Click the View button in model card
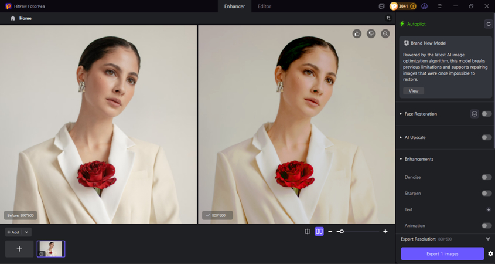Image resolution: width=495 pixels, height=264 pixels. coord(414,91)
